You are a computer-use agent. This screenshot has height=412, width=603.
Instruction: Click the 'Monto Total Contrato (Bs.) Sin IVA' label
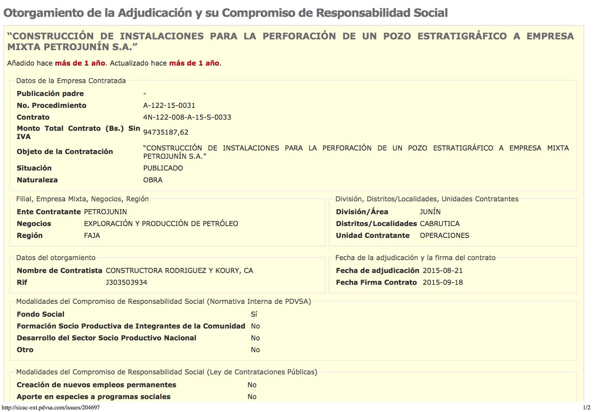(x=78, y=132)
